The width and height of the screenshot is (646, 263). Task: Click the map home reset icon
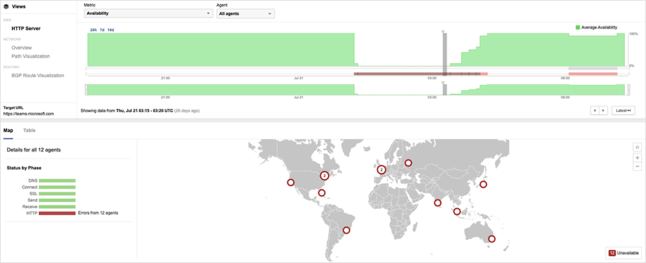point(637,146)
